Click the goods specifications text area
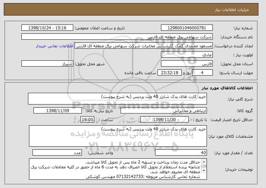This screenshot has height=188, width=266. (118, 136)
